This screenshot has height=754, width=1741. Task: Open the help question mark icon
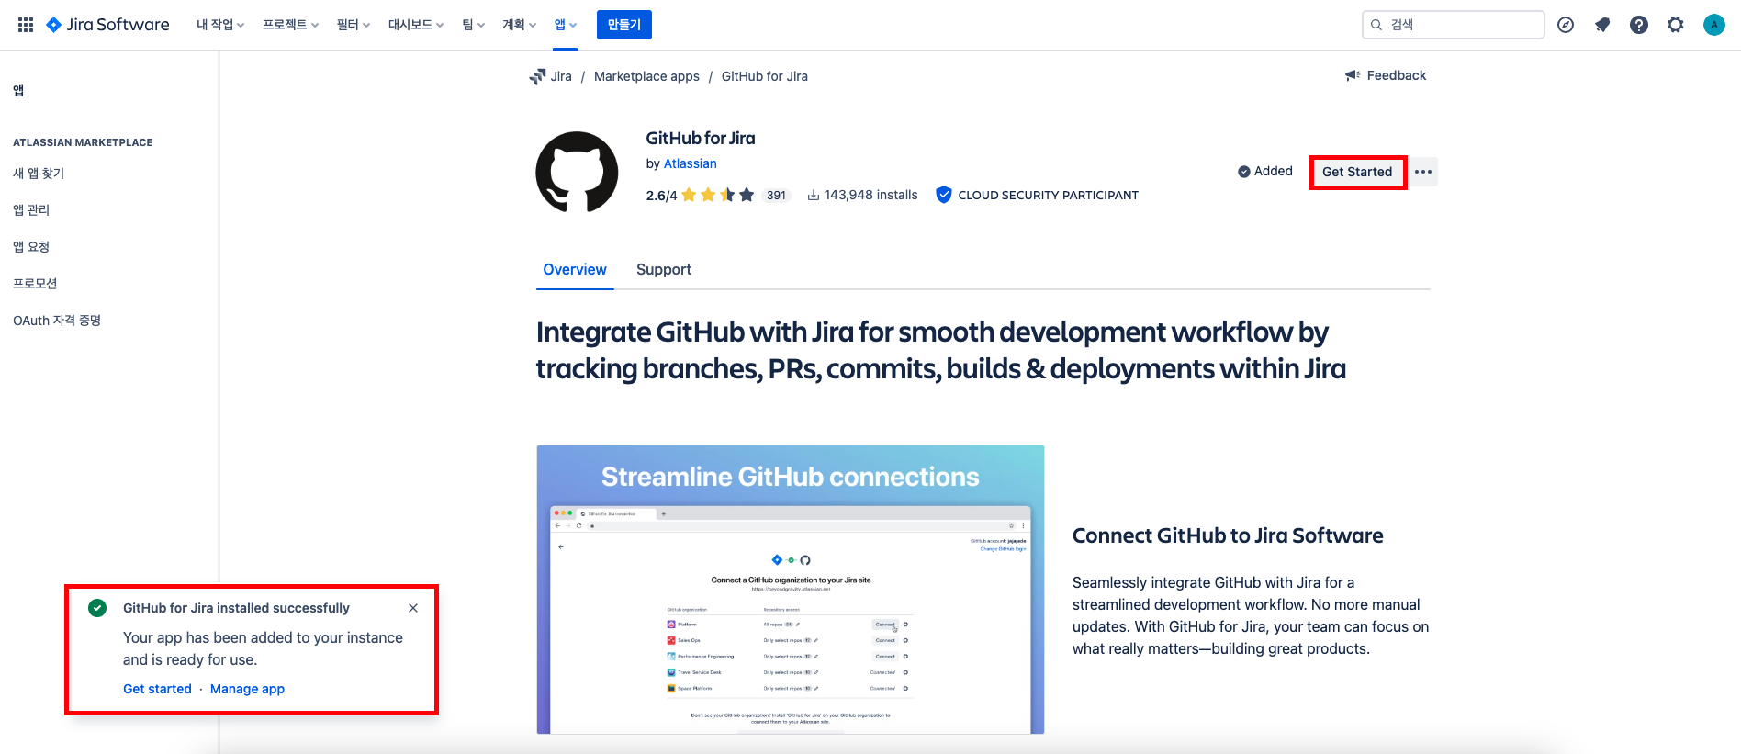(x=1639, y=25)
